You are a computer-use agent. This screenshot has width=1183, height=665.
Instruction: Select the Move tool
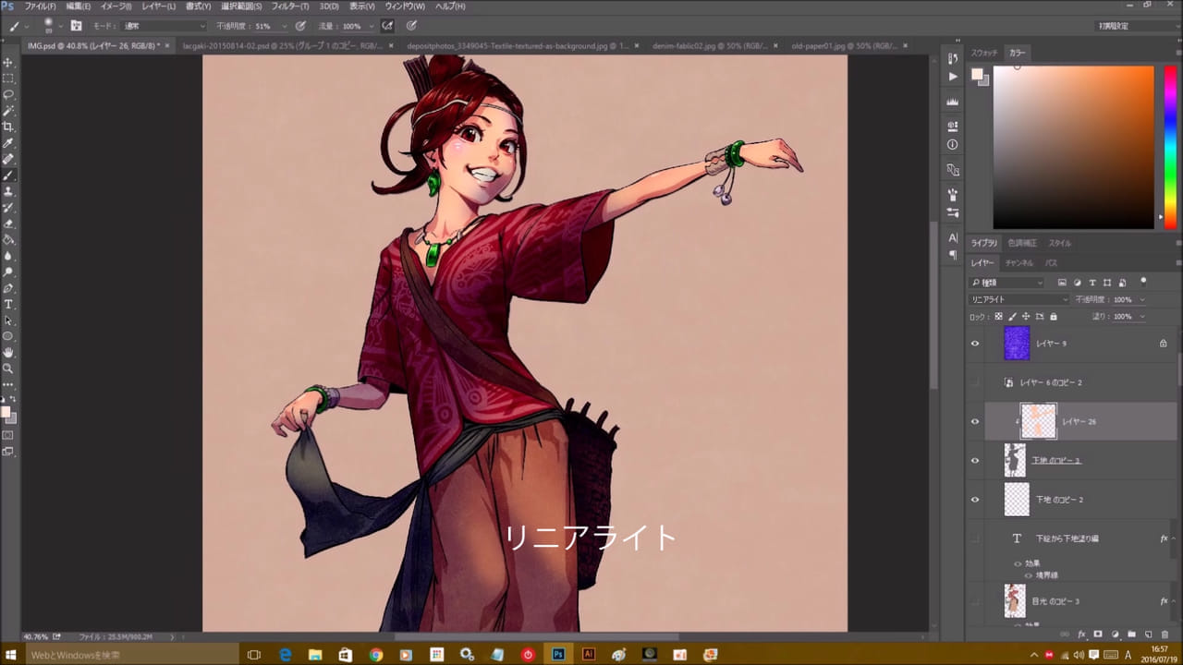pos(8,63)
